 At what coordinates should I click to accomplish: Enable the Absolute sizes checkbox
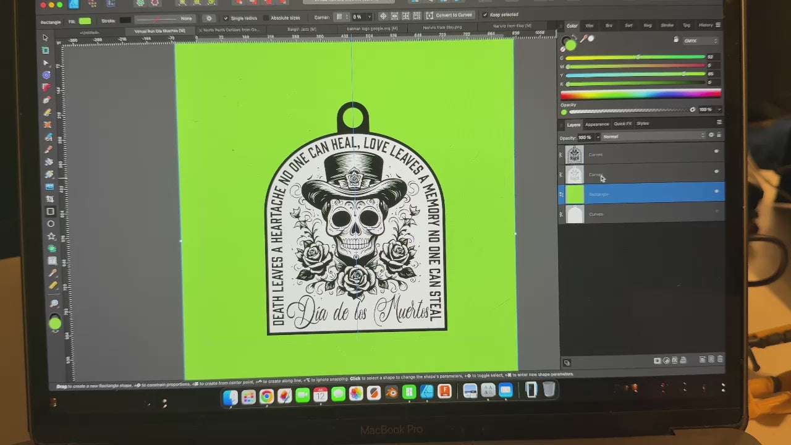tap(266, 18)
